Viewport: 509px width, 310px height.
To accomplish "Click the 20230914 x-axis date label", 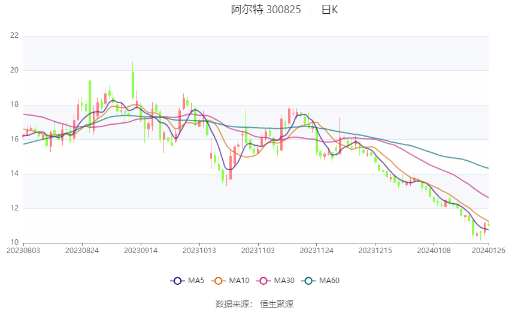I will [141, 251].
